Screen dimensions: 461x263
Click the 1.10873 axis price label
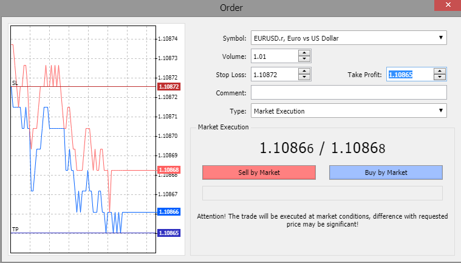[x=168, y=58]
